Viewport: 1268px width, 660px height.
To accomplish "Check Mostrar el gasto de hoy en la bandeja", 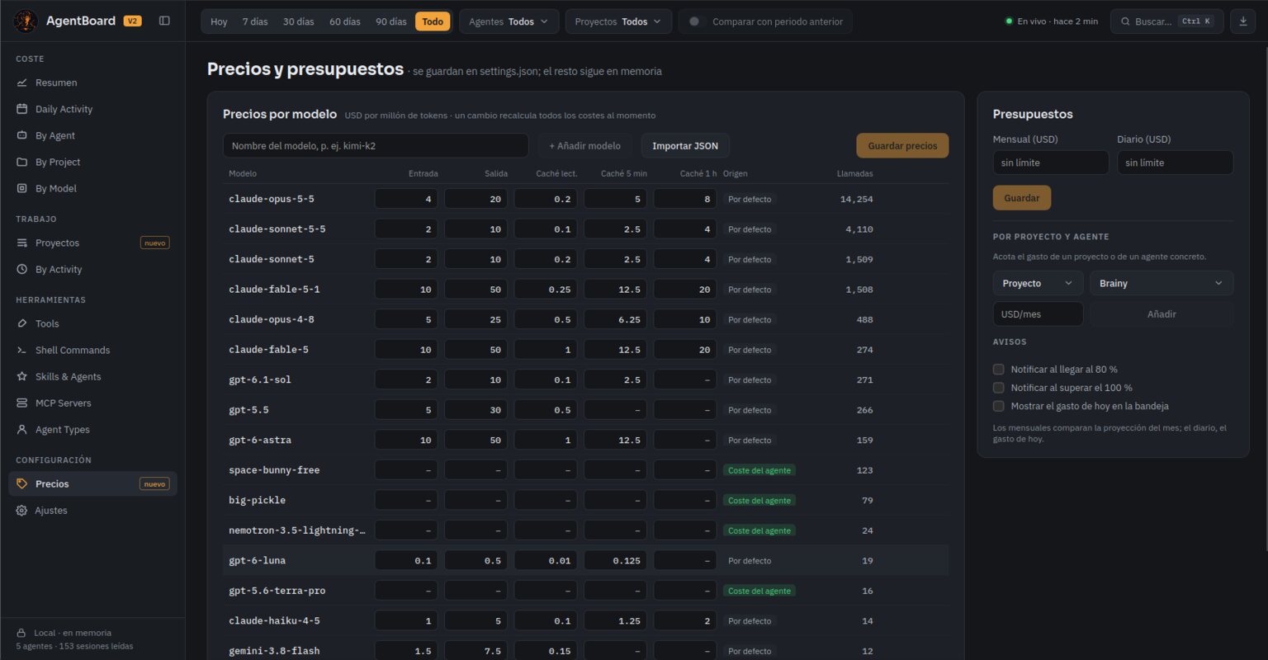I will [998, 406].
